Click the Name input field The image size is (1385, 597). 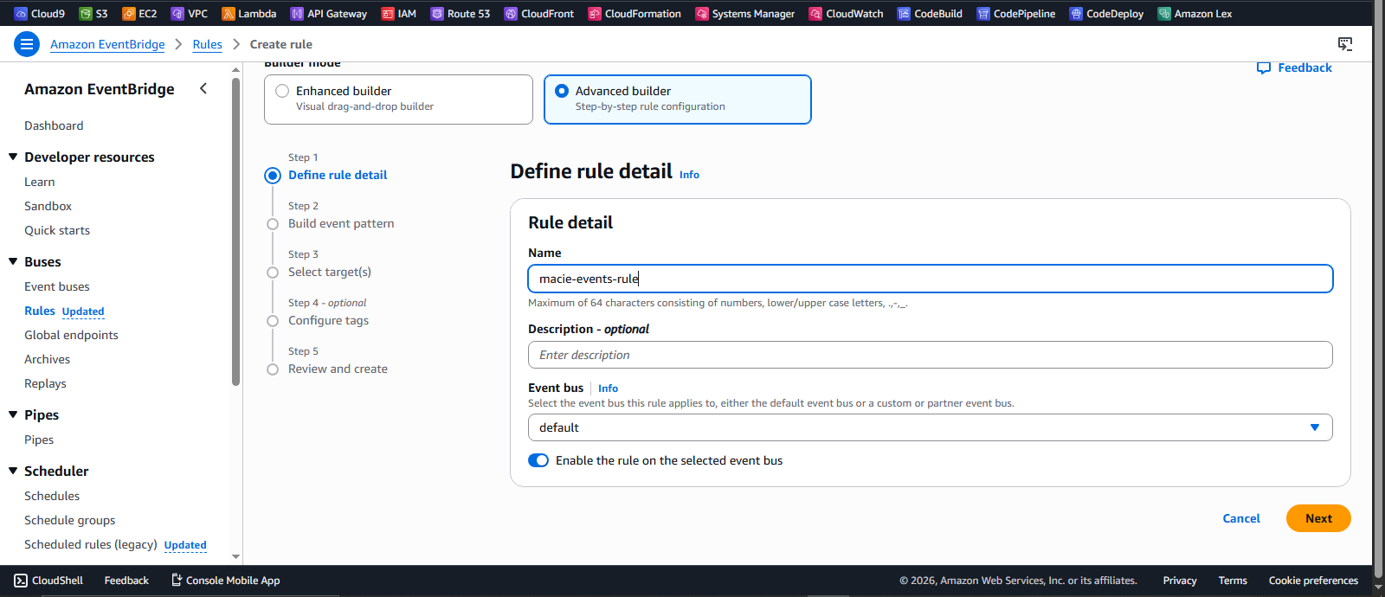click(x=930, y=279)
